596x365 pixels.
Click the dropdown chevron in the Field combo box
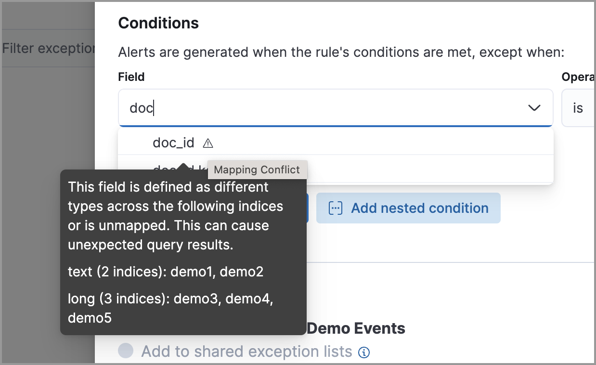[x=534, y=108]
